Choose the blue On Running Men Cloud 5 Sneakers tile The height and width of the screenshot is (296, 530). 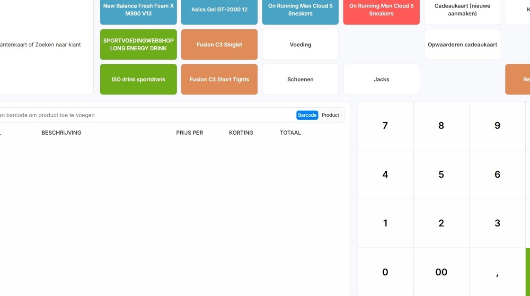pos(300,10)
